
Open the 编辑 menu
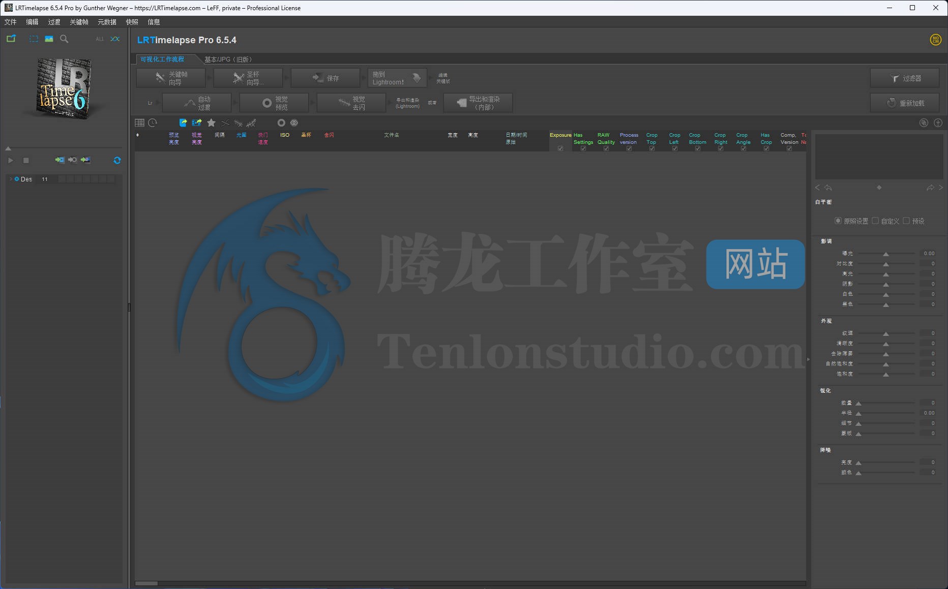coord(32,22)
